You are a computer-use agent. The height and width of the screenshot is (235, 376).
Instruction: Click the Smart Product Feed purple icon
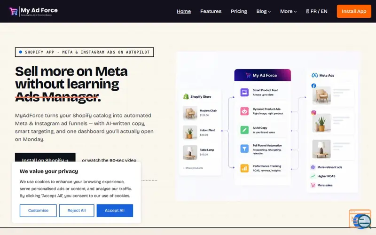244,92
